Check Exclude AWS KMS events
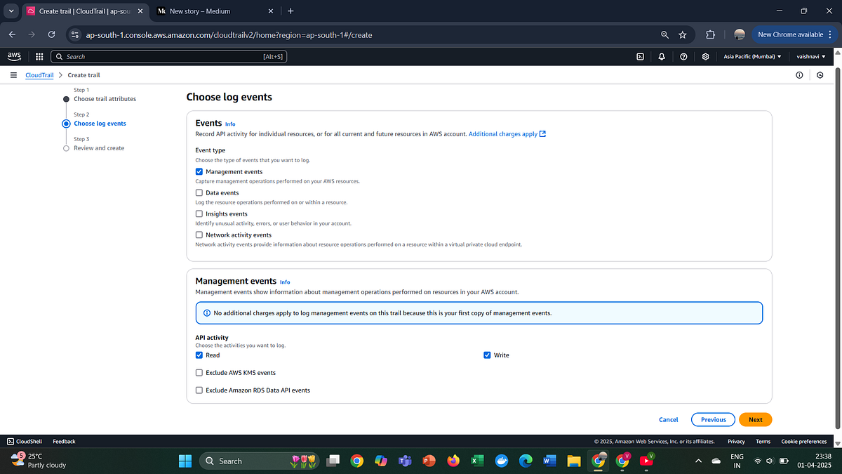Viewport: 842px width, 474px height. coord(199,372)
